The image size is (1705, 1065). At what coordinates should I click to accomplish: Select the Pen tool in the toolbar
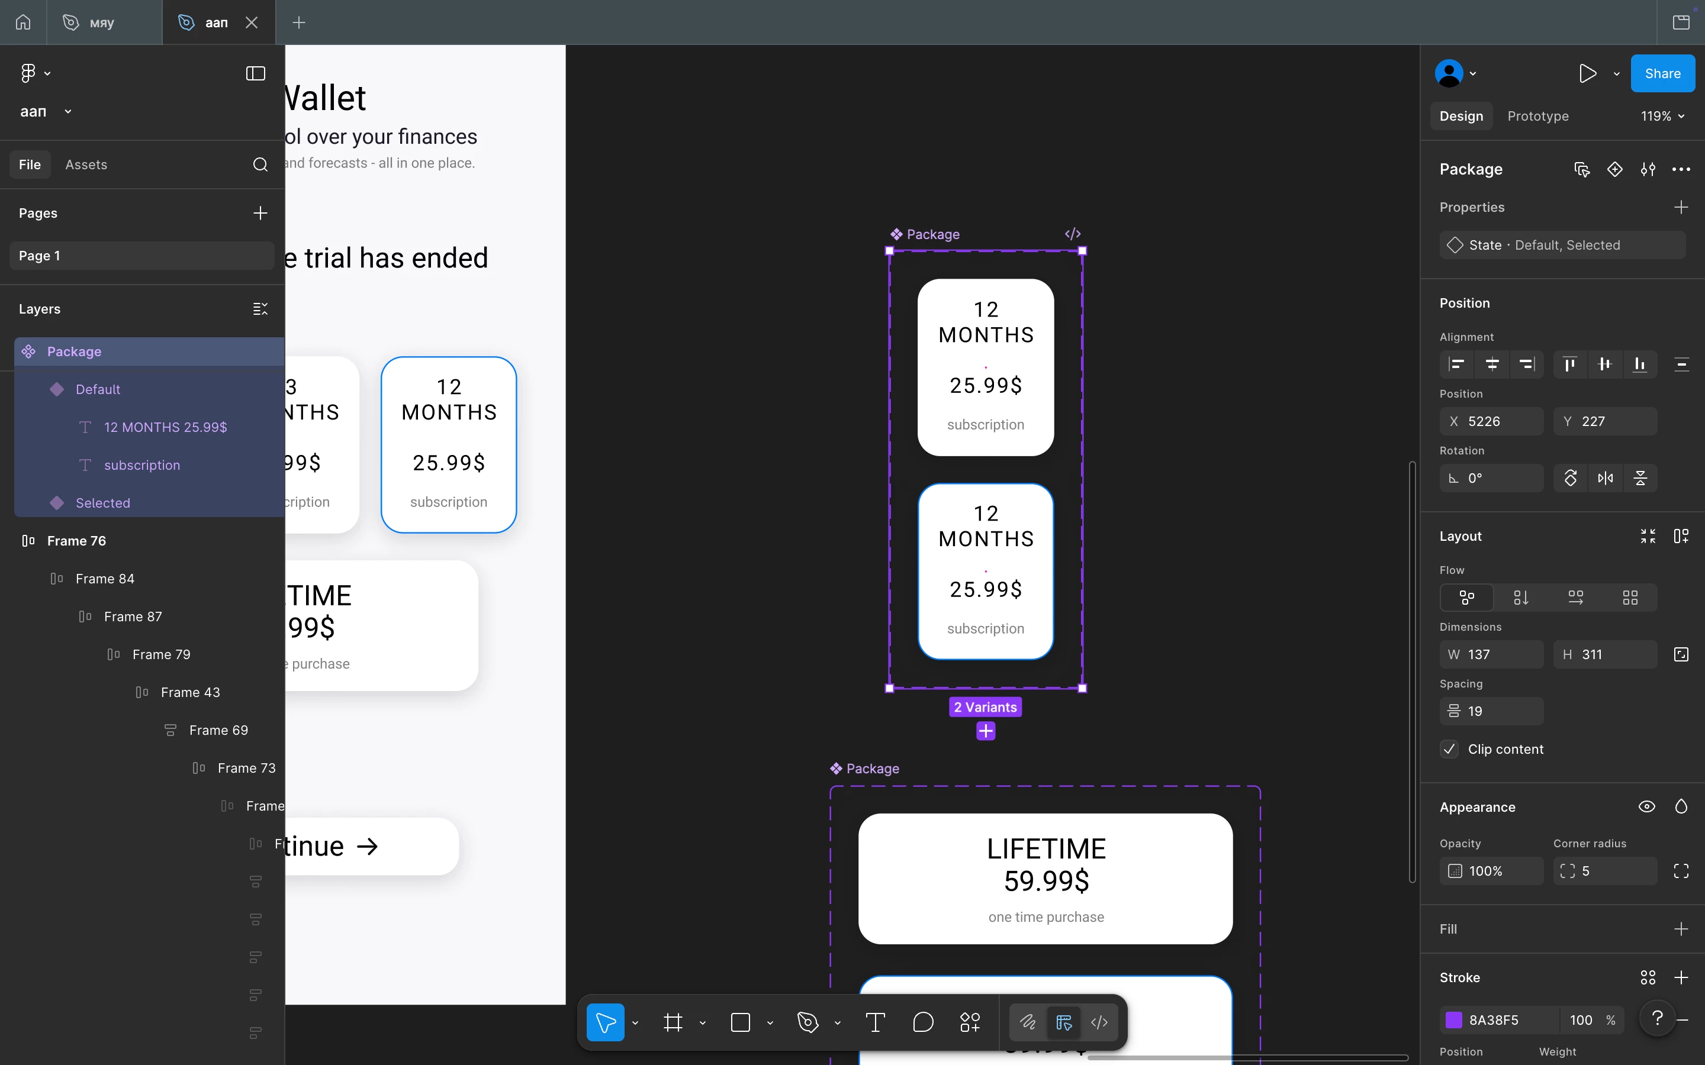click(x=808, y=1022)
